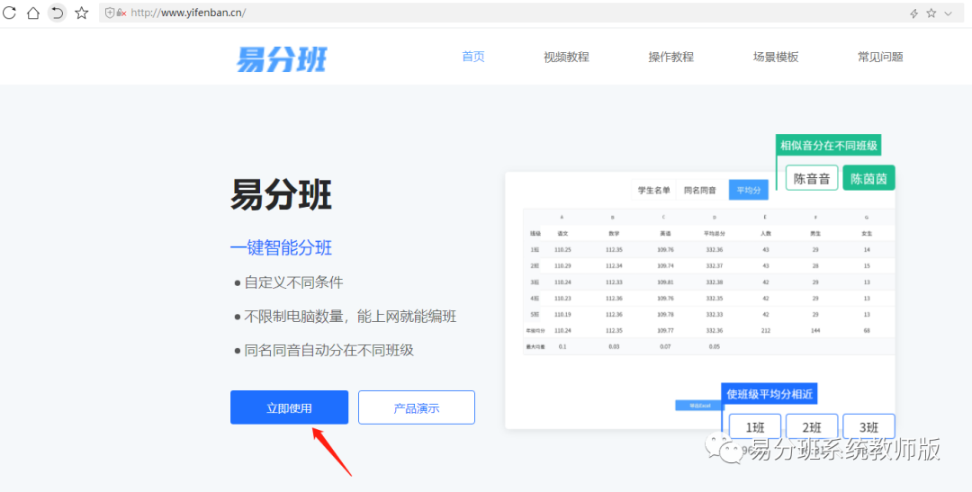Image resolution: width=972 pixels, height=492 pixels.
Task: Click the 年级均分 row value 212
Action: coord(766,331)
